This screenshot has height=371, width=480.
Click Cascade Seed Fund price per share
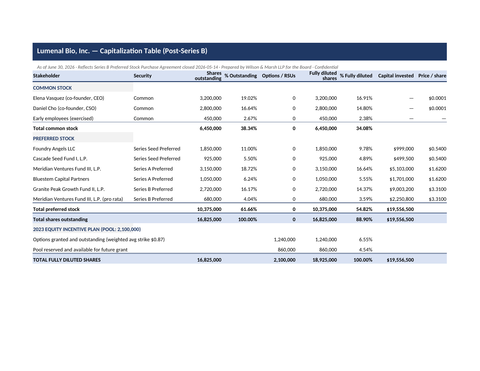point(437,159)
